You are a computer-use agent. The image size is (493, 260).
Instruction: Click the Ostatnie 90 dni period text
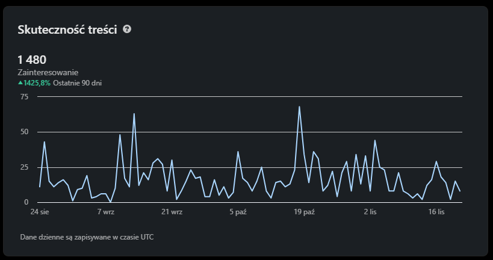tap(77, 83)
